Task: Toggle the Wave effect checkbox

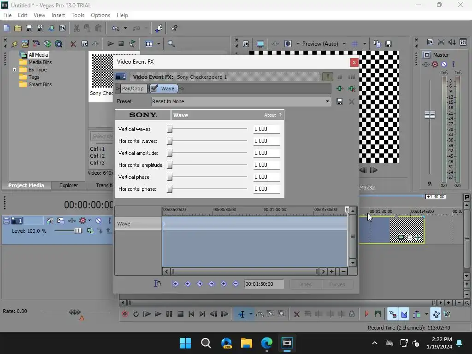Action: coord(154,88)
